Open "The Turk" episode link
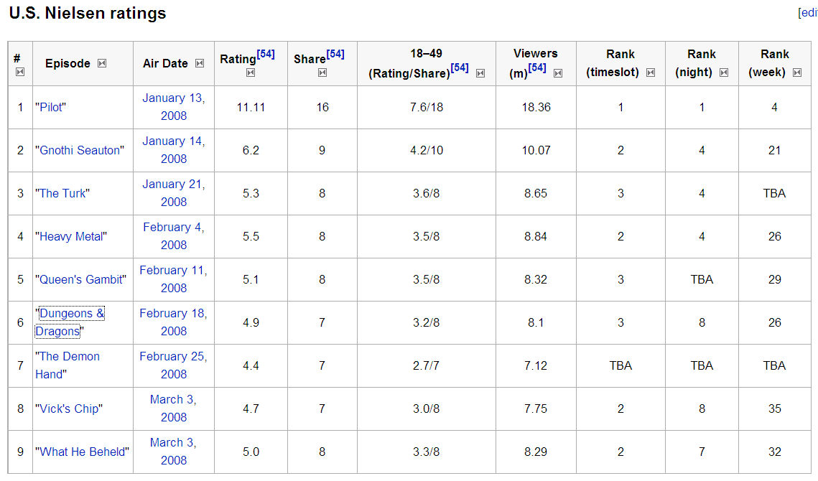Image resolution: width=818 pixels, height=481 pixels. pyautogui.click(x=62, y=194)
